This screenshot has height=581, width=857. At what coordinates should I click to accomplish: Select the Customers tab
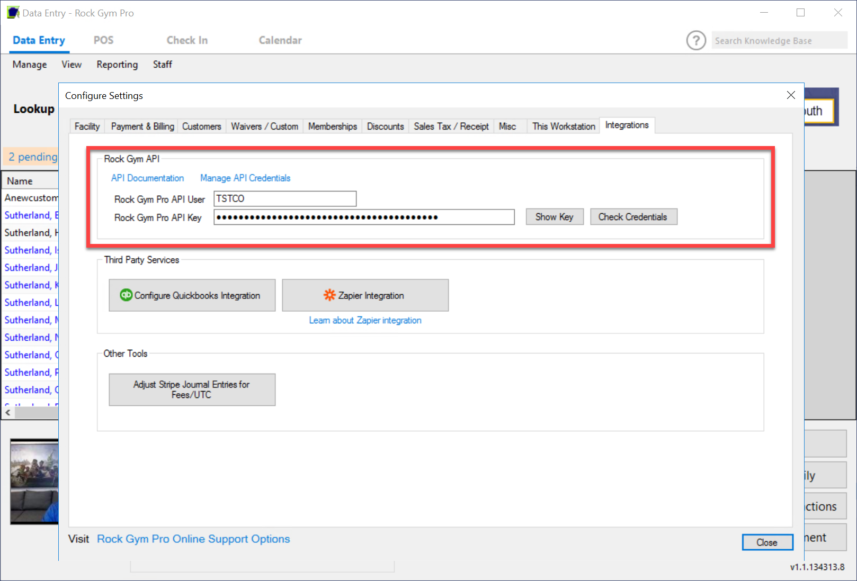pos(202,126)
